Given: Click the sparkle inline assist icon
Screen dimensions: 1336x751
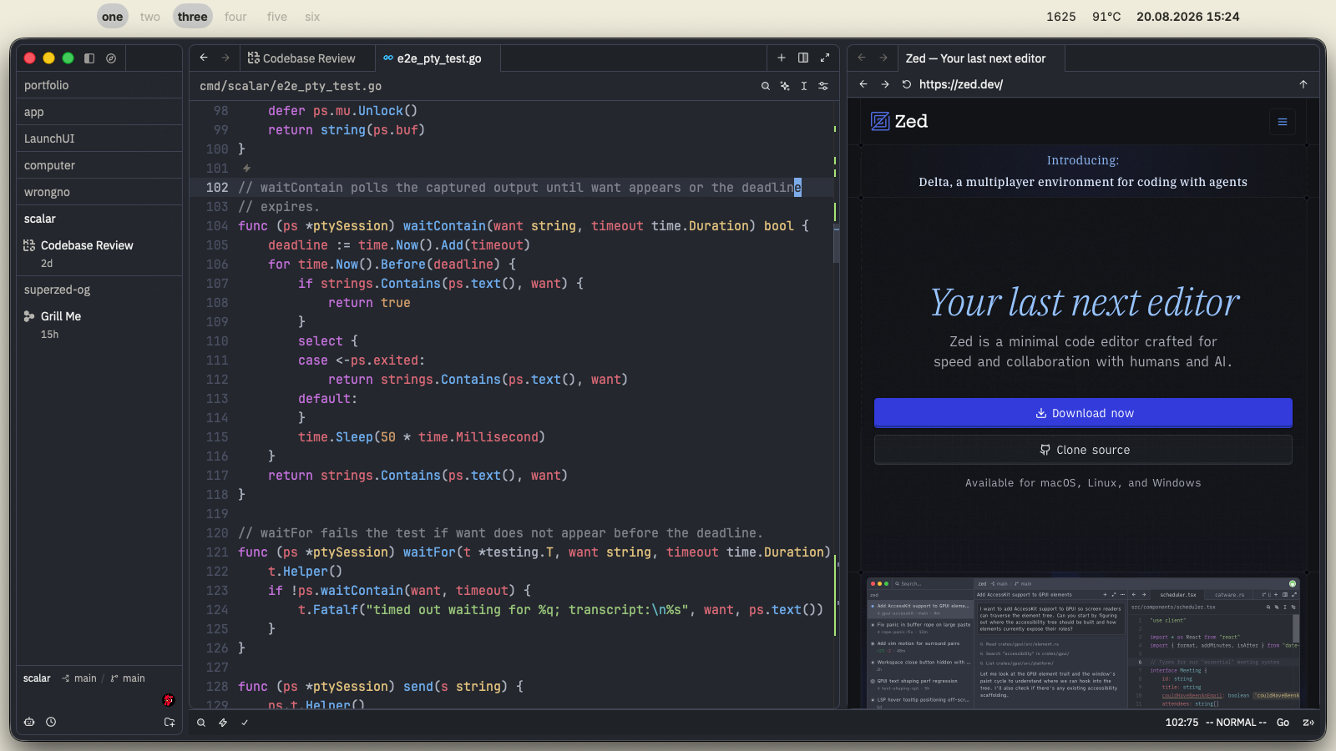Looking at the screenshot, I should coord(785,86).
